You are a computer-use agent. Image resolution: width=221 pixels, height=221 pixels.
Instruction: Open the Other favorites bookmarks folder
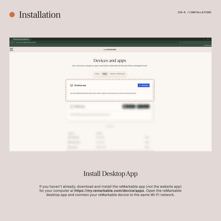207,45
